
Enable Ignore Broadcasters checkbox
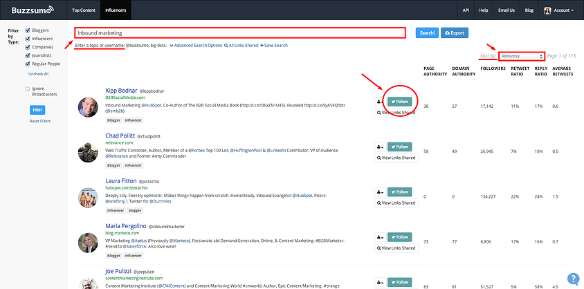[27, 89]
